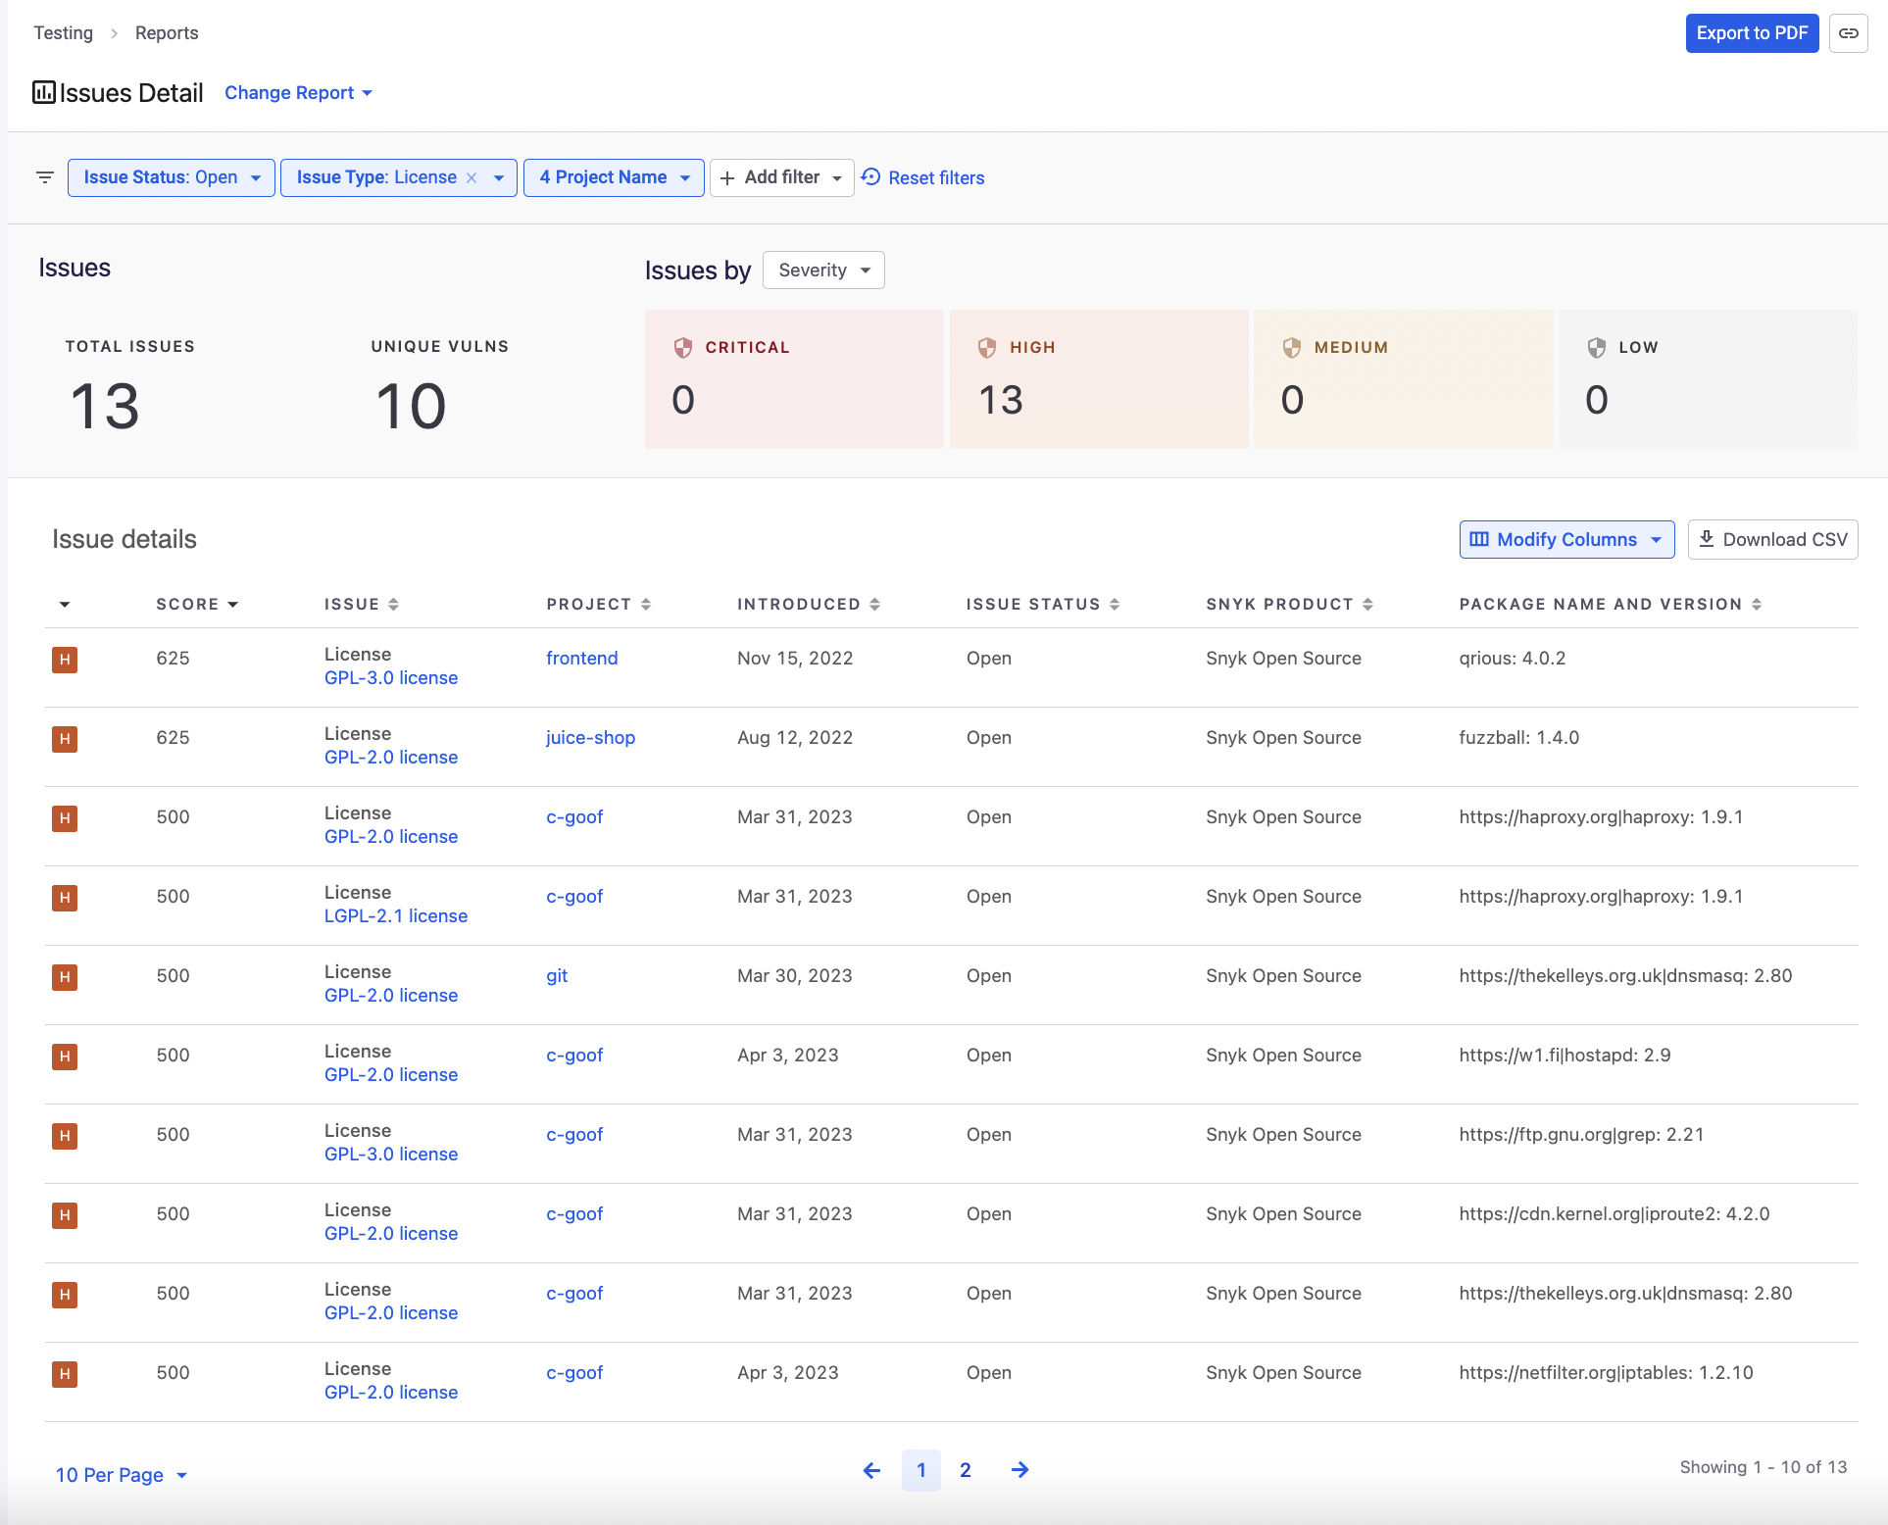Screen dimensions: 1888x1525
Task: Open the Severity grouping dropdown
Action: (822, 270)
